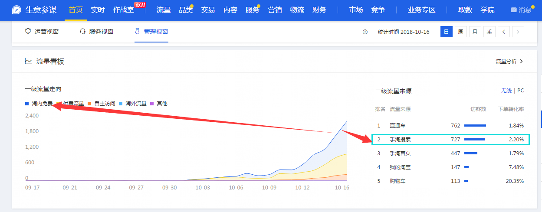Click the 访客数 column header
Image resolution: width=542 pixels, height=212 pixels.
point(478,109)
